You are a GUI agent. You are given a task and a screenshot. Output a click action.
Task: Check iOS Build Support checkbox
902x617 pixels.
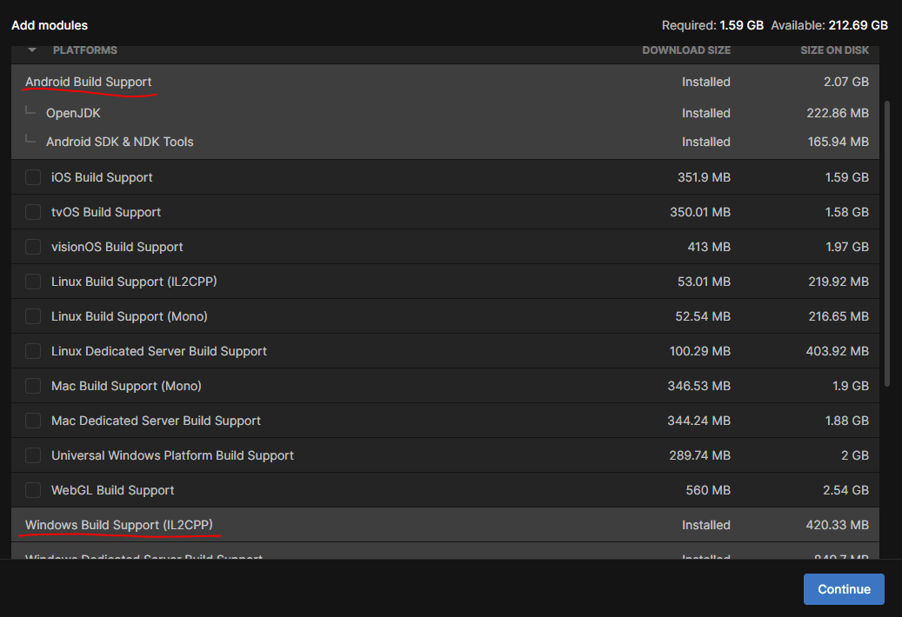point(33,177)
